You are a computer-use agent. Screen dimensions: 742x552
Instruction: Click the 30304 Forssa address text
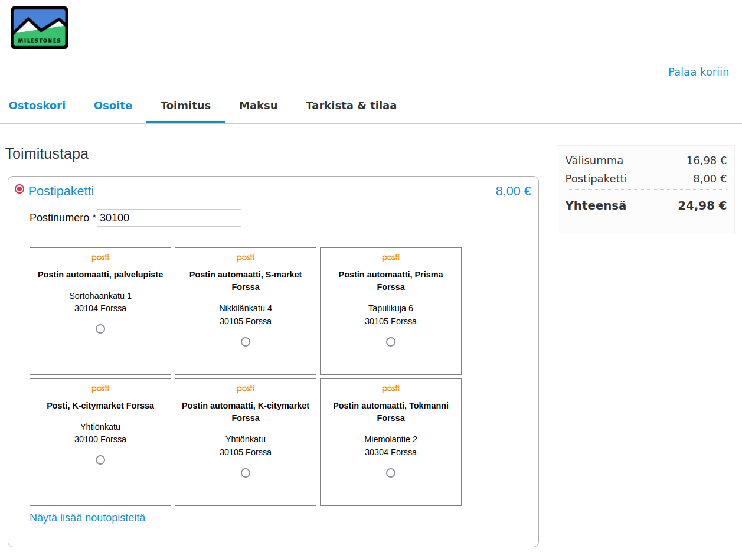pyautogui.click(x=391, y=452)
